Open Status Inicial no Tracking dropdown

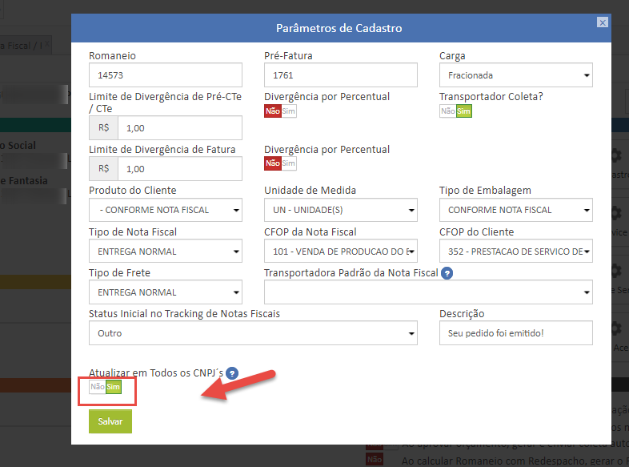(x=253, y=332)
